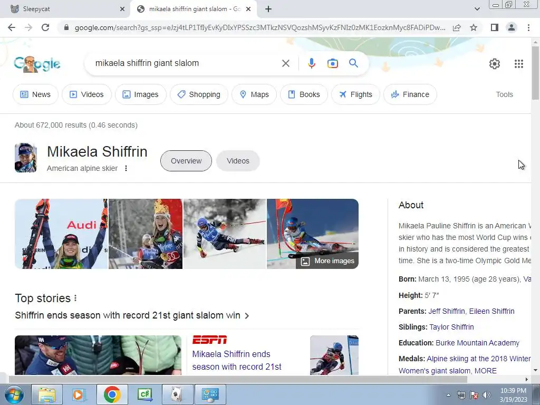This screenshot has height=405, width=540.
Task: Filter results by News
Action: [35, 94]
